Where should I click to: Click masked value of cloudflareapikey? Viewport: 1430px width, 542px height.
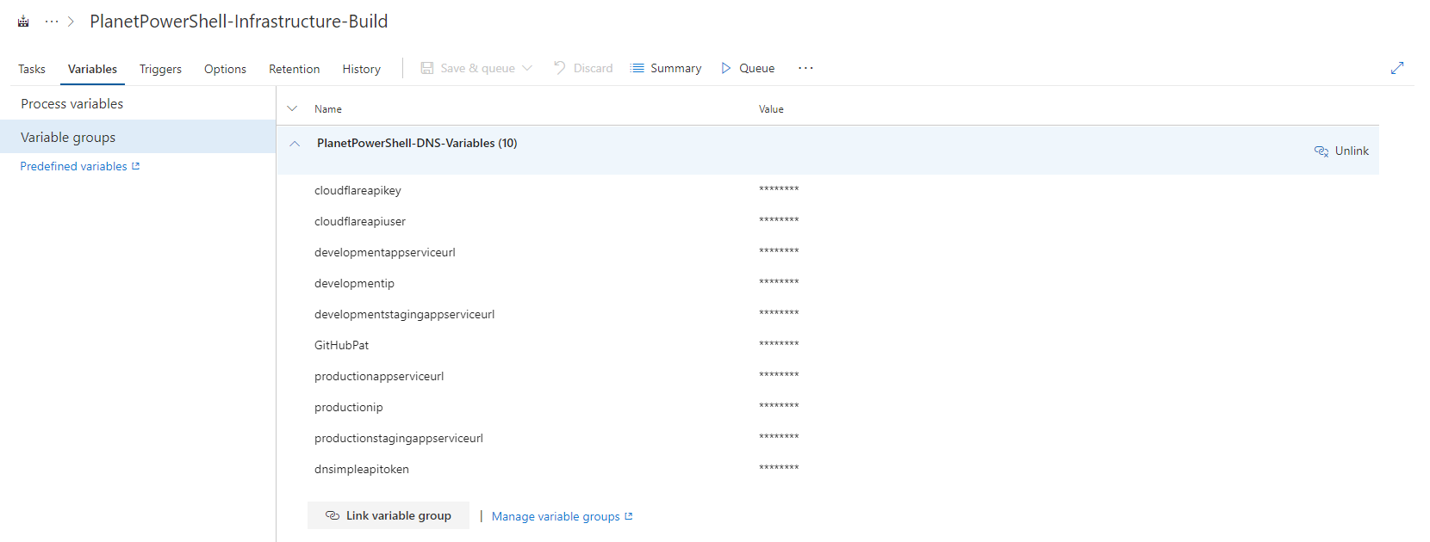pos(779,189)
